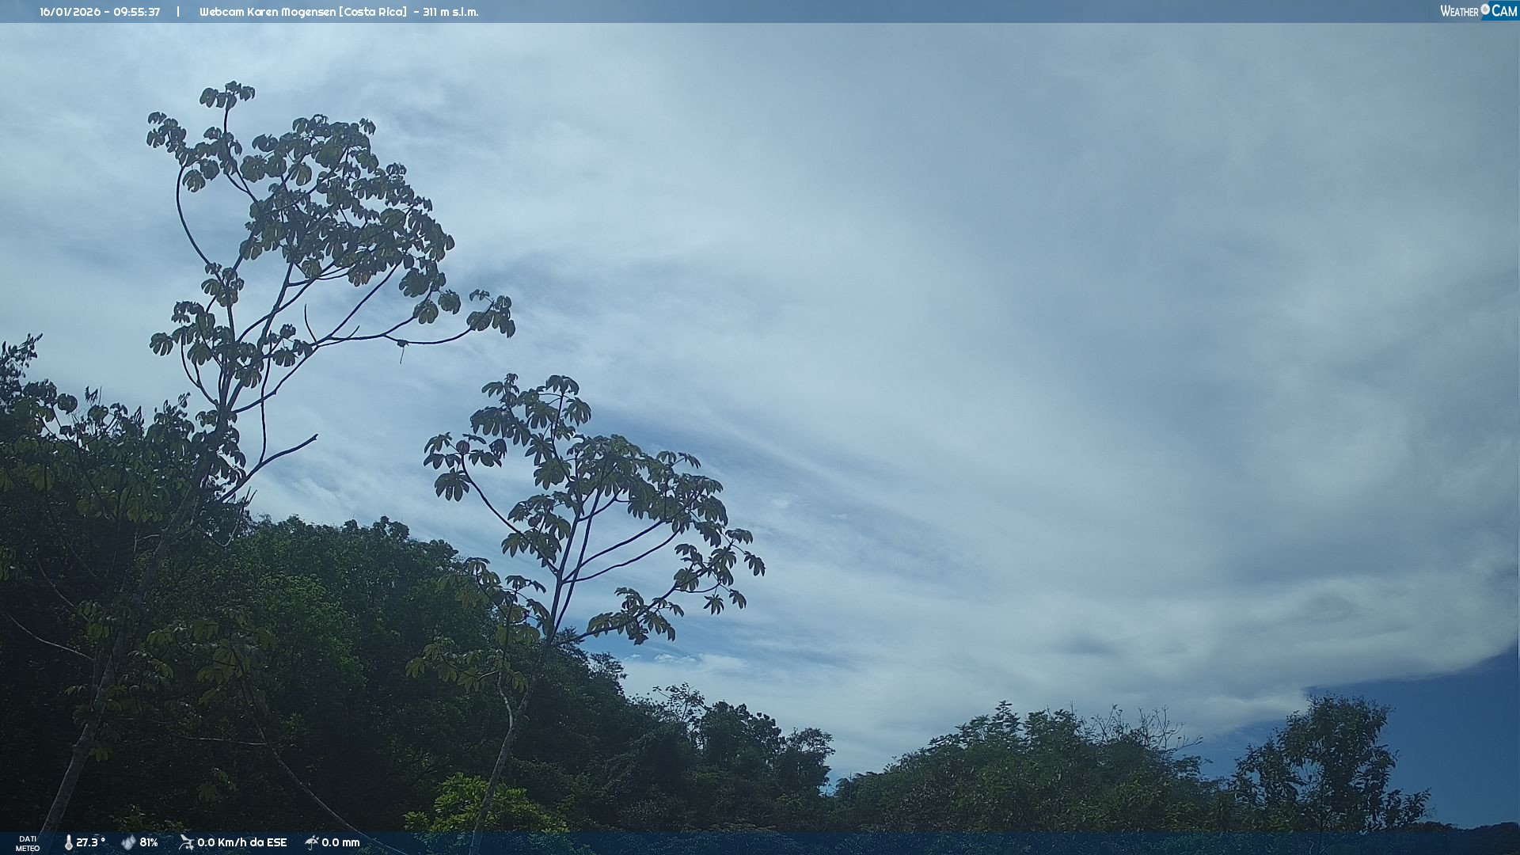
Task: Click the 09:55:37 time stamp
Action: point(136,12)
